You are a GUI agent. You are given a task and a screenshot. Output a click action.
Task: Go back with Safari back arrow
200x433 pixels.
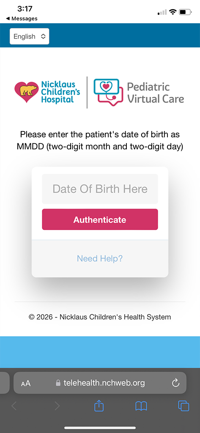[x=14, y=406]
